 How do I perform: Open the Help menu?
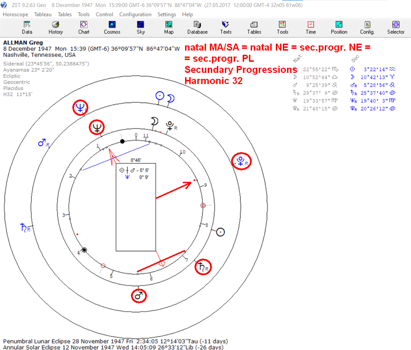[x=187, y=14]
